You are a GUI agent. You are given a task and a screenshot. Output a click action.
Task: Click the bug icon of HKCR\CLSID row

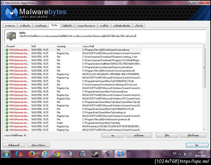[x=7, y=74]
